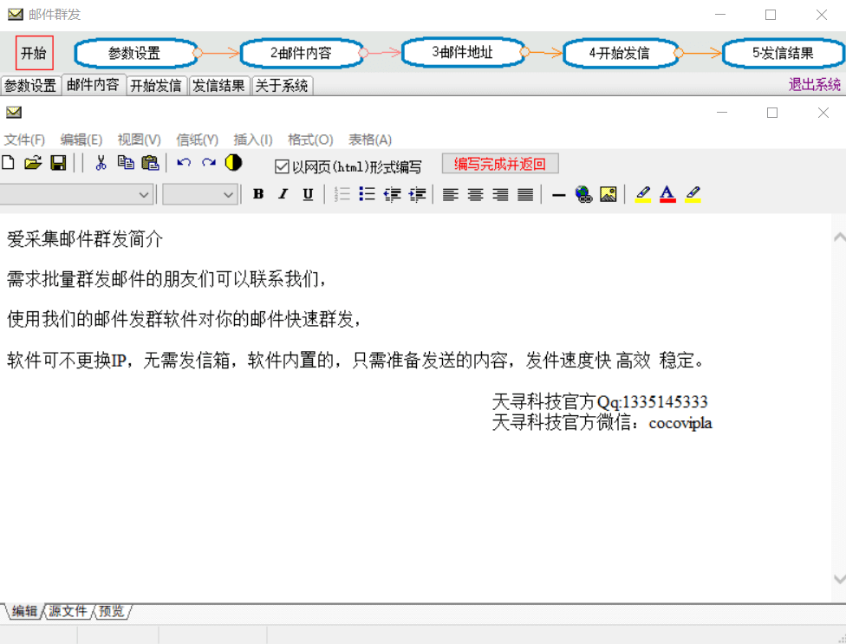Save using the floppy disk icon
The image size is (846, 644).
[x=58, y=162]
